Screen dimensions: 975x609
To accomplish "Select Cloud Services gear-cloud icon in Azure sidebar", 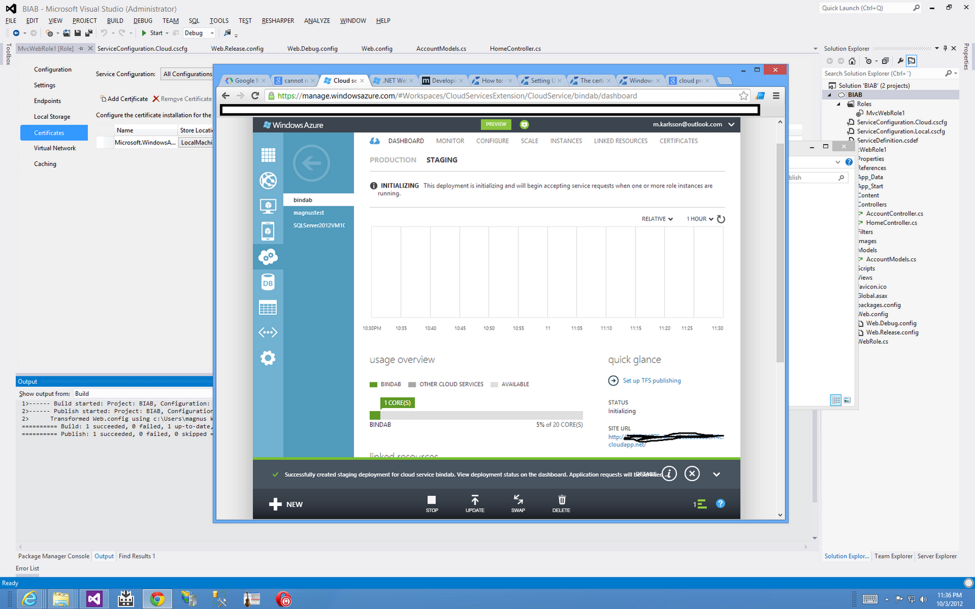I will (268, 256).
